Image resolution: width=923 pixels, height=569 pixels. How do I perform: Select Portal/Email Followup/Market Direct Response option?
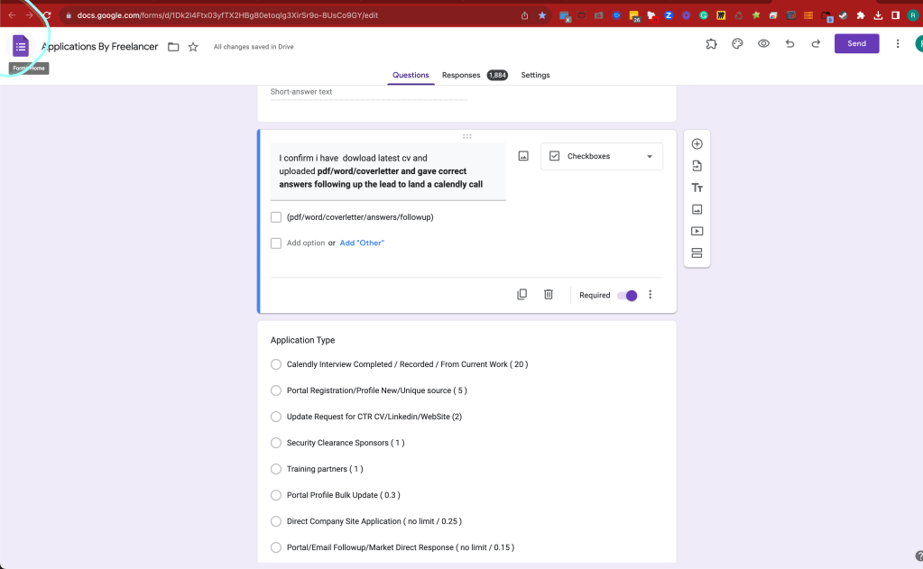pyautogui.click(x=275, y=547)
